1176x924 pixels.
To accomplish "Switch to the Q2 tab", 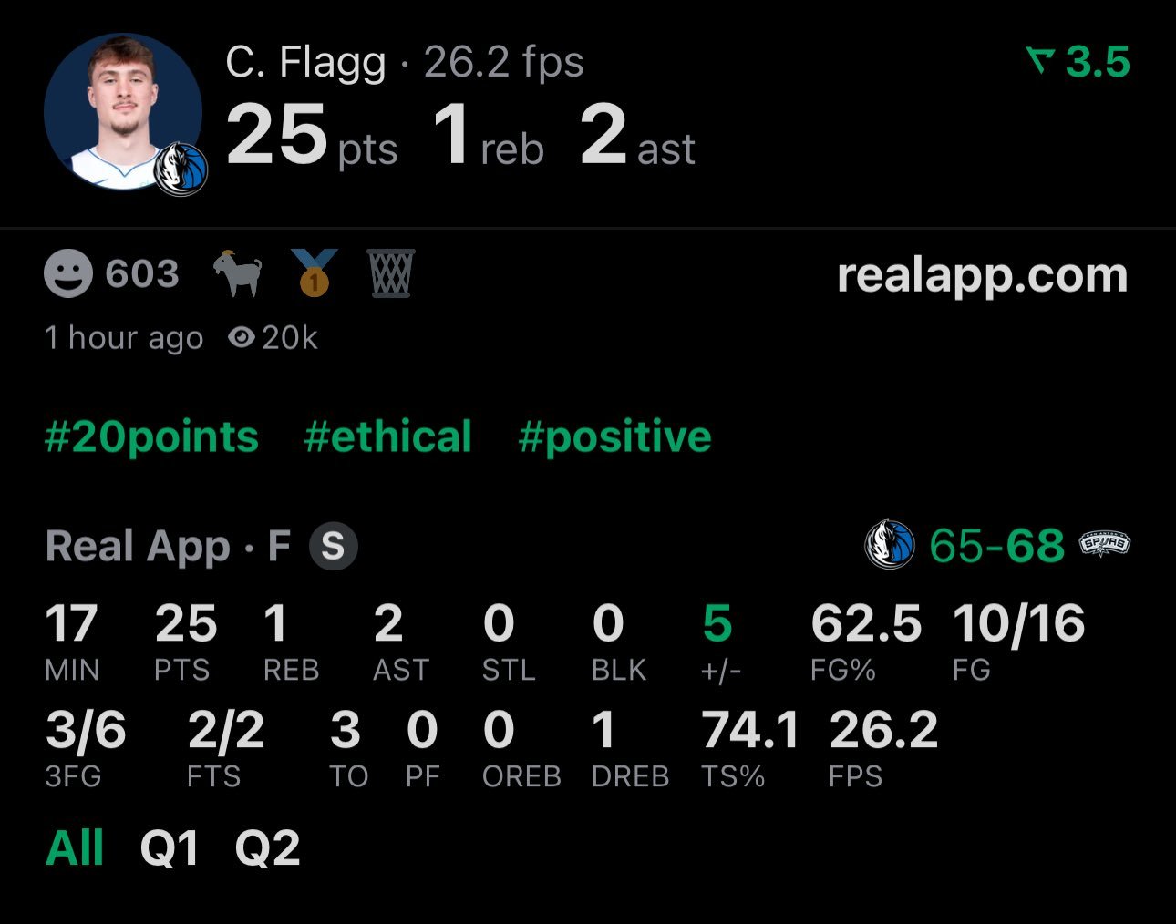I will (267, 848).
